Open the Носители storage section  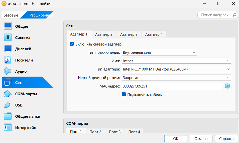[x=28, y=60]
